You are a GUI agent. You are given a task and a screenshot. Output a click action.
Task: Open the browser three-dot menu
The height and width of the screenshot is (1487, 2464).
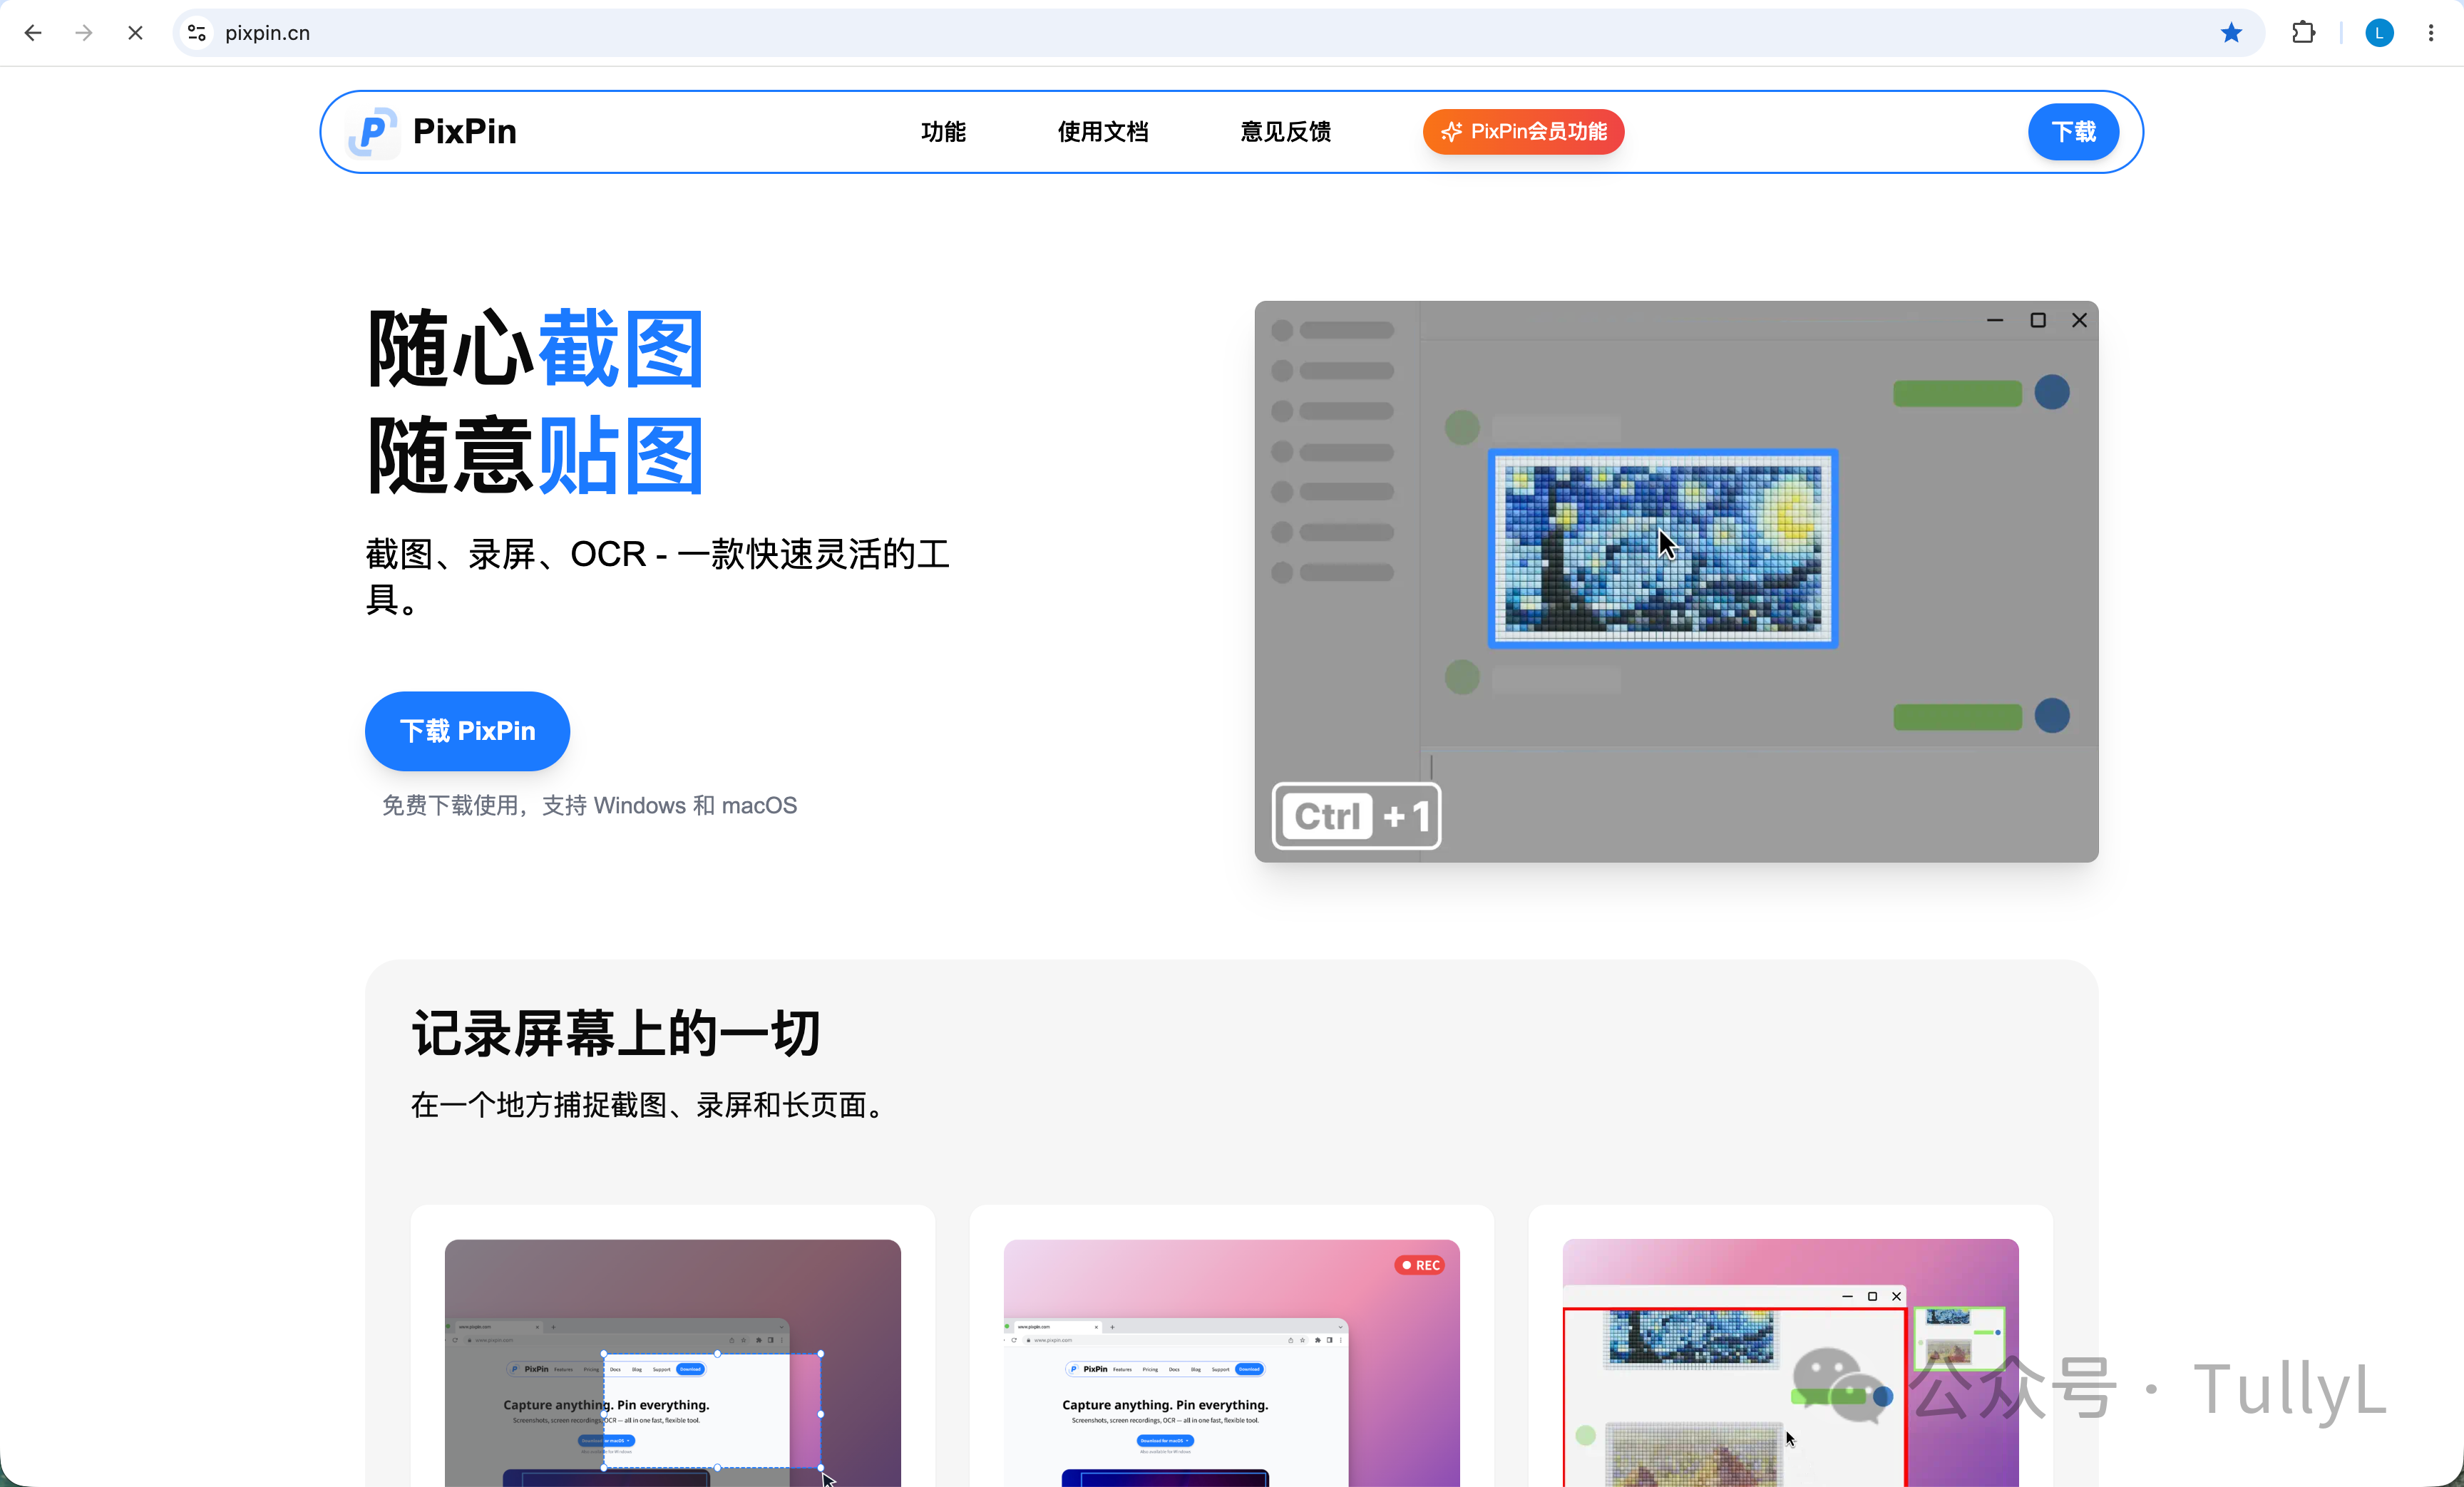click(2431, 33)
